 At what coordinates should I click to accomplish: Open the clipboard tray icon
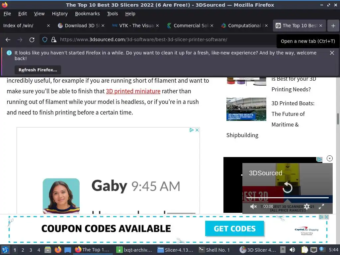[x=304, y=250]
